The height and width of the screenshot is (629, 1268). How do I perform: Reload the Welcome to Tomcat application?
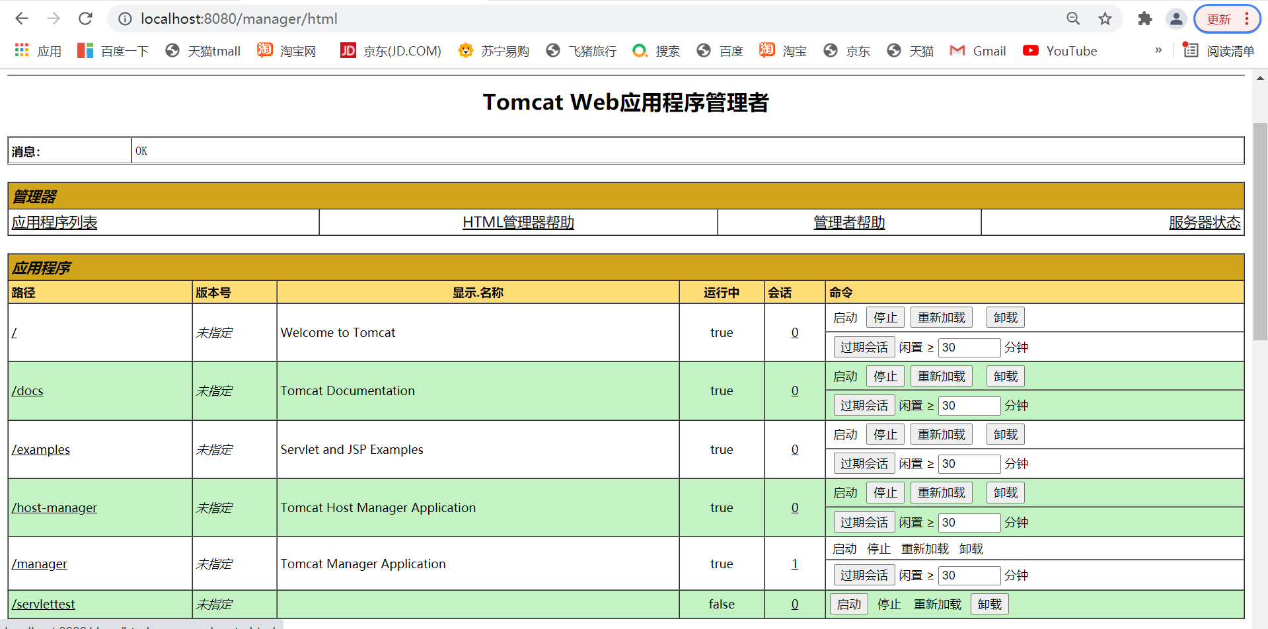pyautogui.click(x=942, y=318)
